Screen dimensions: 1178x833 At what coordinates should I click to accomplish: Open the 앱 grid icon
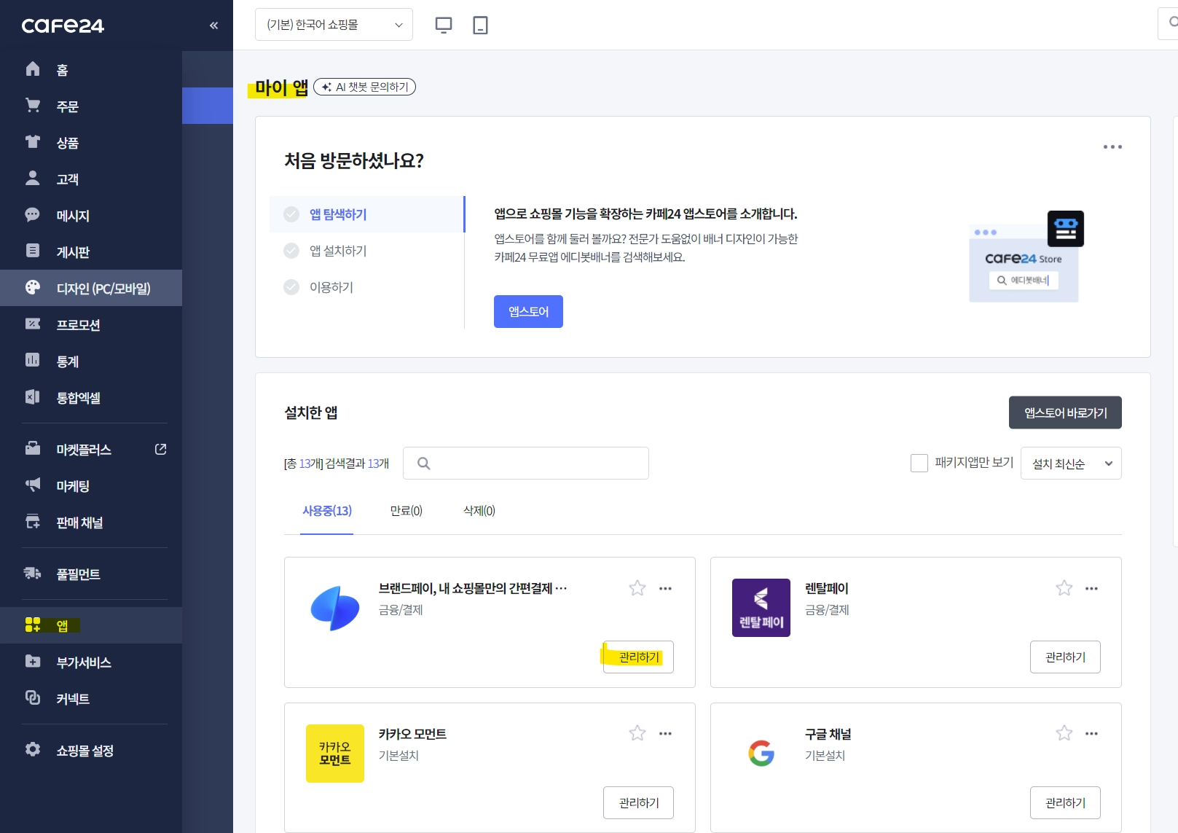click(x=33, y=625)
